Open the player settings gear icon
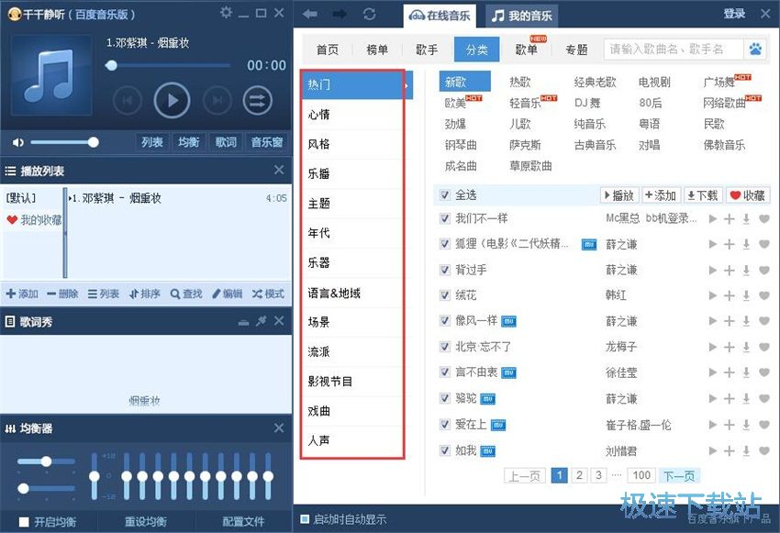Image resolution: width=780 pixels, height=533 pixels. (x=226, y=13)
